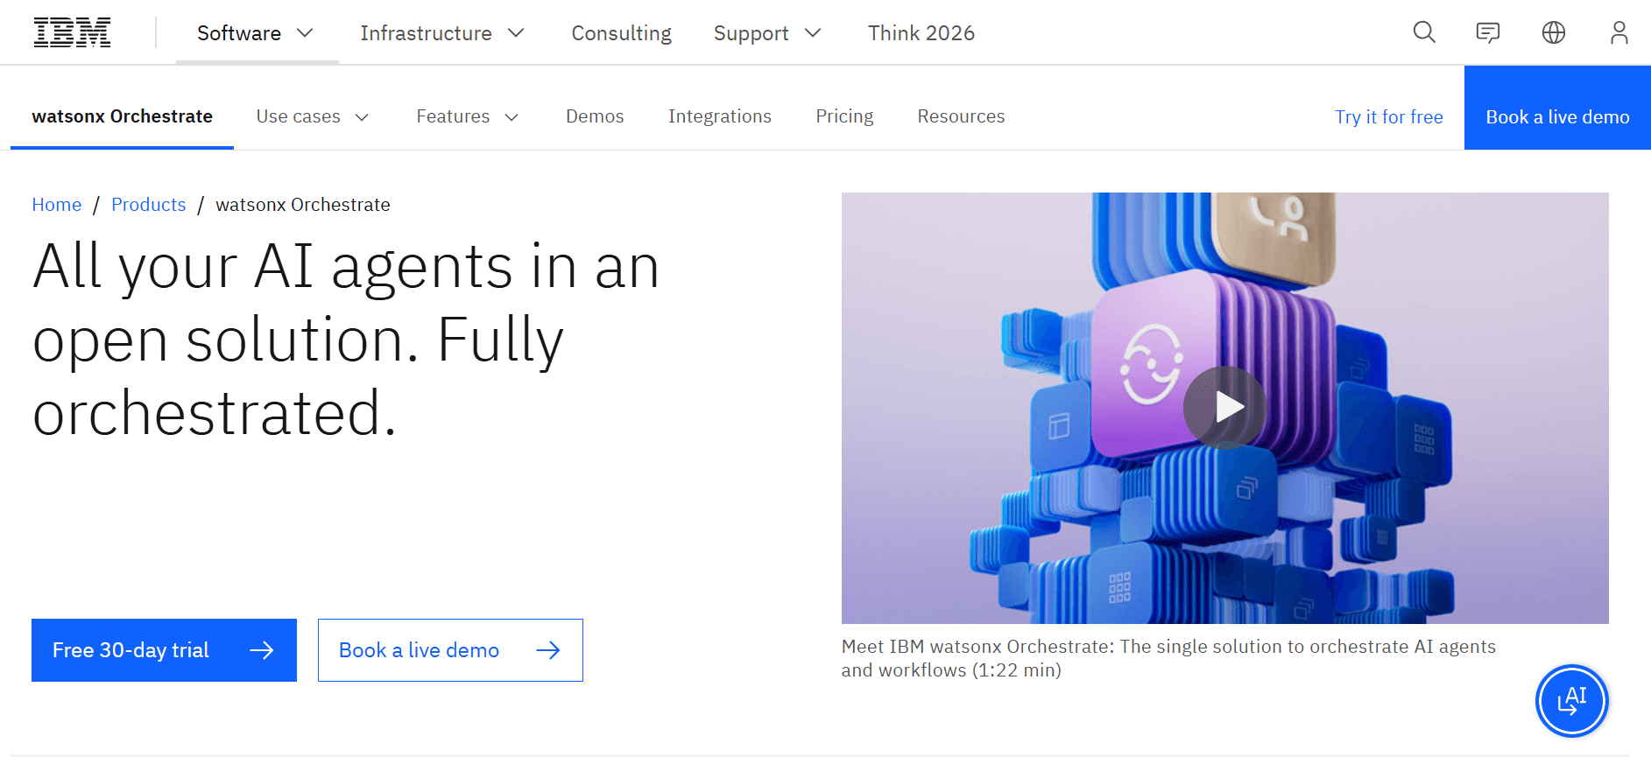1651x757 pixels.
Task: Click the IBM logo
Action: point(72,32)
